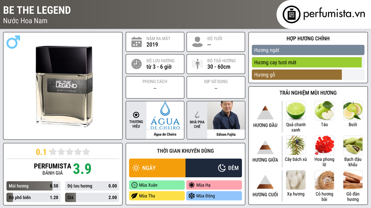Viewport: 371px width, 208px height.
Task: Click the Hợp hương chính heading
Action: point(308,38)
